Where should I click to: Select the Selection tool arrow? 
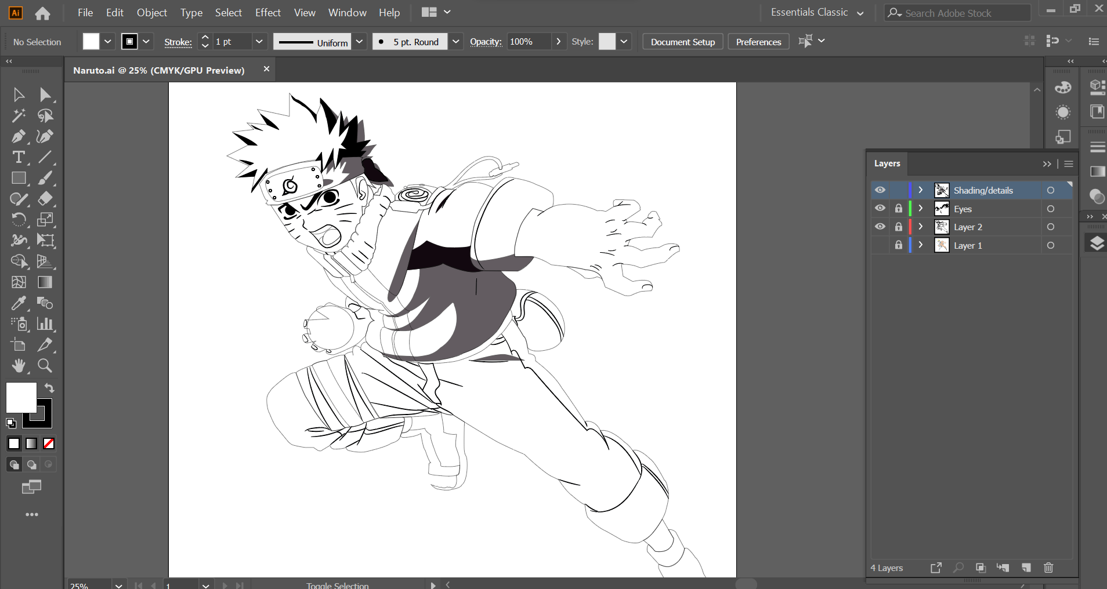click(x=19, y=94)
